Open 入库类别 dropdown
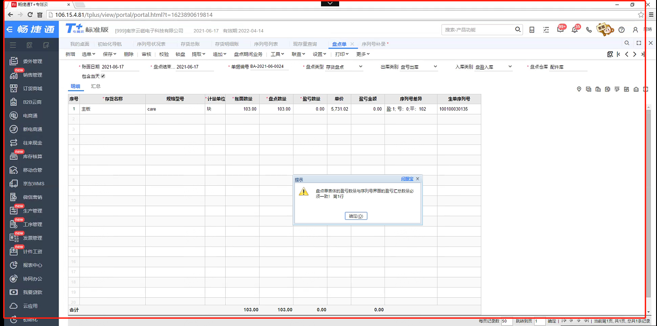This screenshot has width=657, height=326. tap(510, 67)
